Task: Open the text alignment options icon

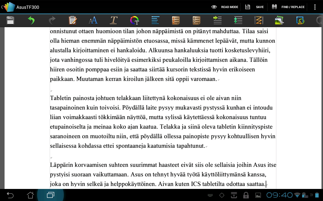Action: tap(155, 20)
